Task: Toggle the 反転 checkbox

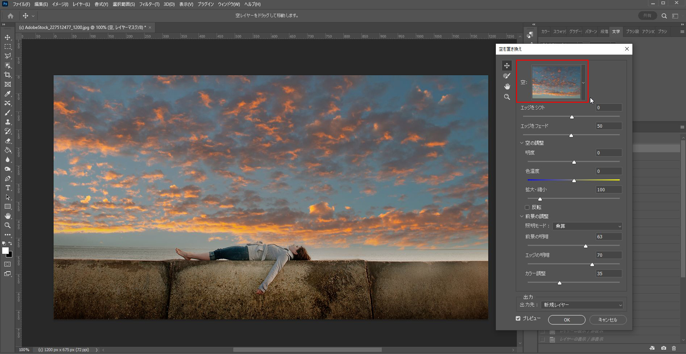Action: tap(527, 208)
